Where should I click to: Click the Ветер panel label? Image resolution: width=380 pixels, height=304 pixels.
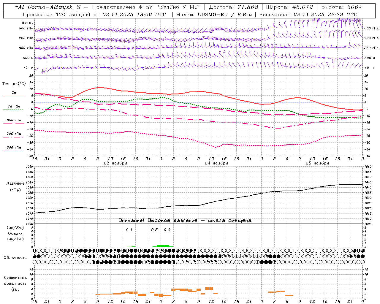click(x=28, y=23)
